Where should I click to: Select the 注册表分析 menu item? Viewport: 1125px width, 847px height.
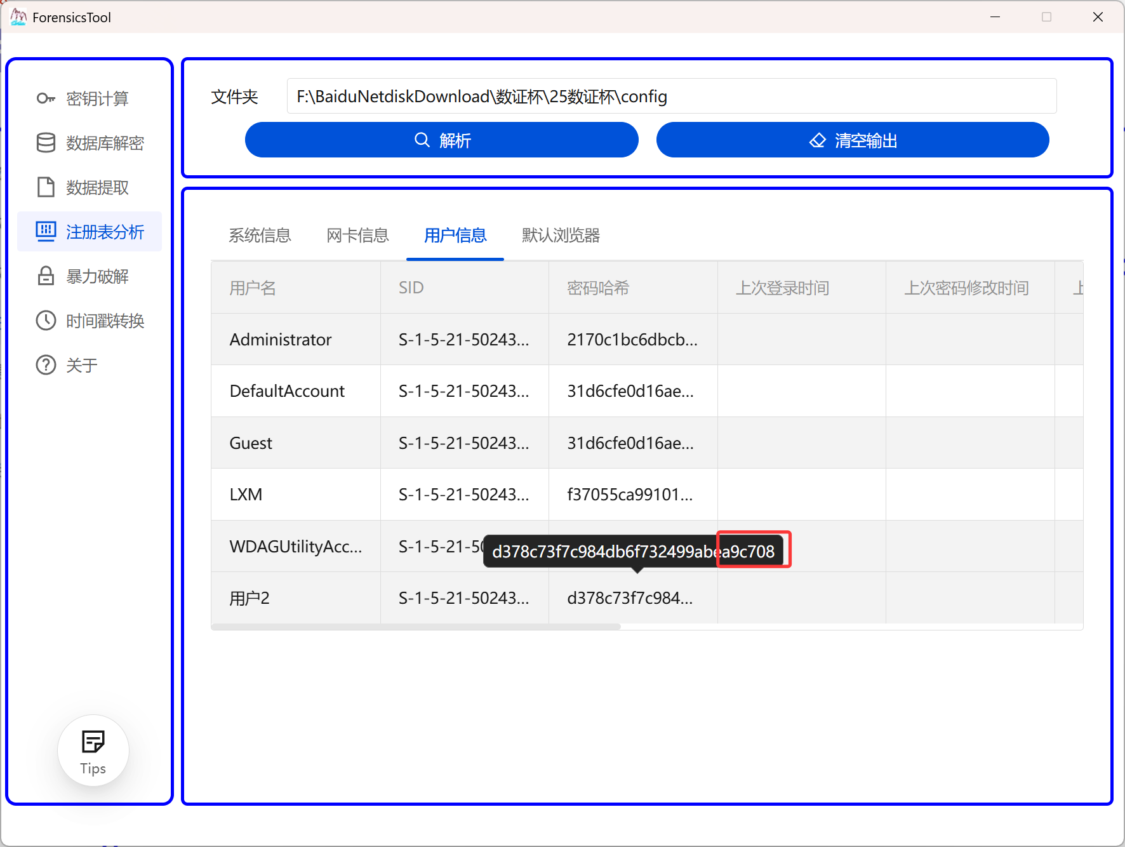pyautogui.click(x=90, y=232)
